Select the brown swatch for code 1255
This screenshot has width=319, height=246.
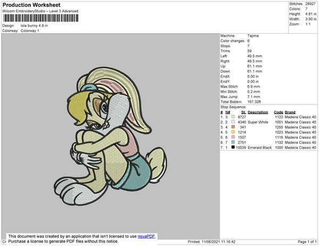pyautogui.click(x=233, y=127)
